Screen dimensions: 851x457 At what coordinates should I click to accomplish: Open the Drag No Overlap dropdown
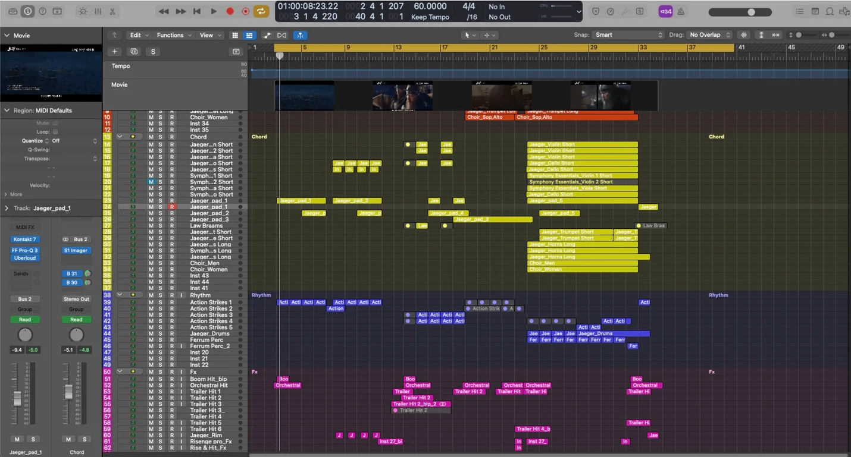(x=709, y=35)
